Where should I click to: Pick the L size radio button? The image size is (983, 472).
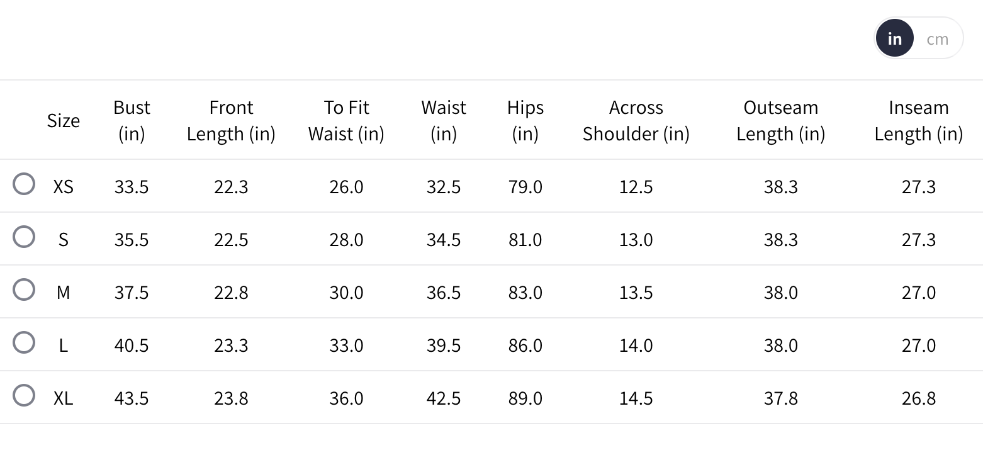(x=24, y=343)
